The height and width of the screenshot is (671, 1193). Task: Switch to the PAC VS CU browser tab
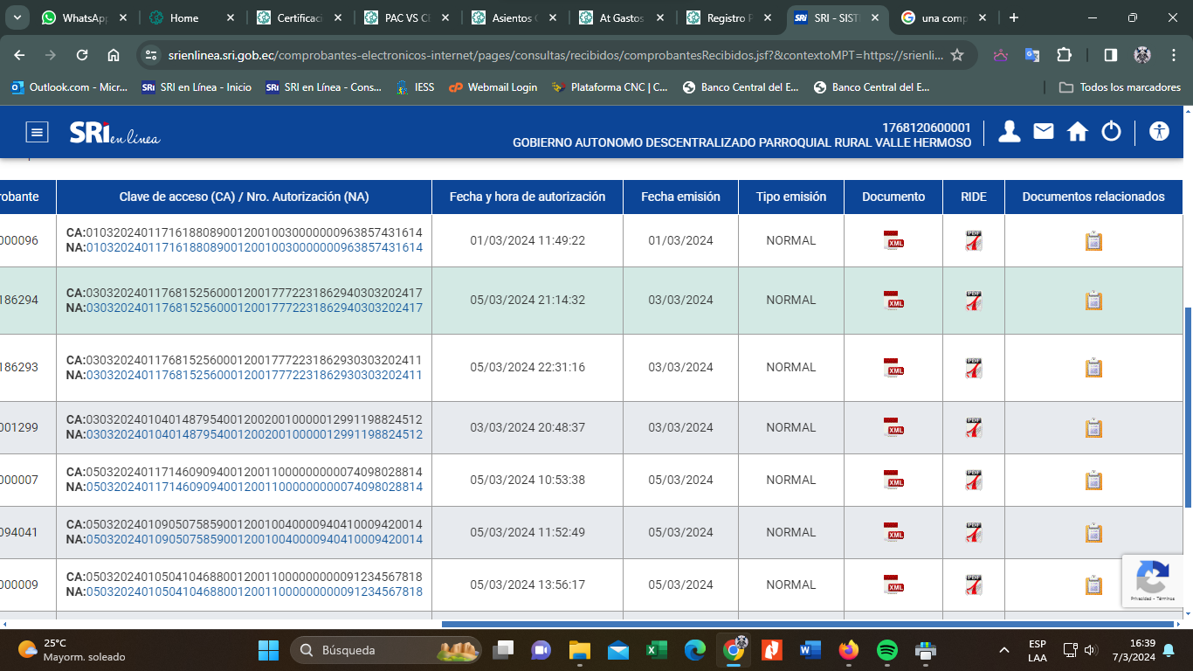tap(407, 17)
